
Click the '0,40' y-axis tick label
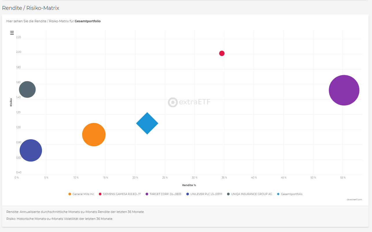(x=19, y=172)
